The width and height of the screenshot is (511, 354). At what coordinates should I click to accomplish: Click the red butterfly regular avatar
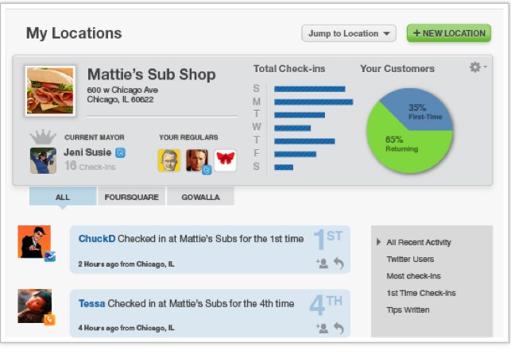(226, 160)
